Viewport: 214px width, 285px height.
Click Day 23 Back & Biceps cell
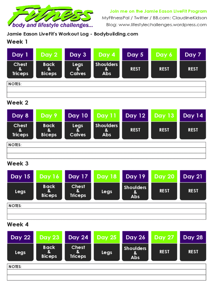point(49,252)
